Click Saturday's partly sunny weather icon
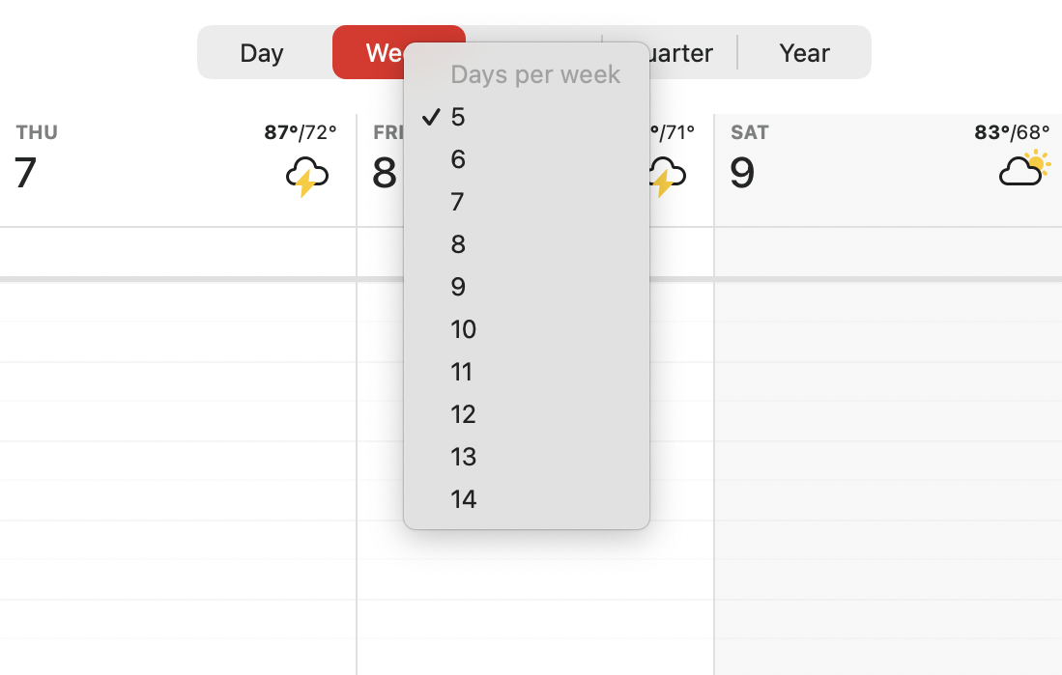Screen dimensions: 1062x675 1024,169
